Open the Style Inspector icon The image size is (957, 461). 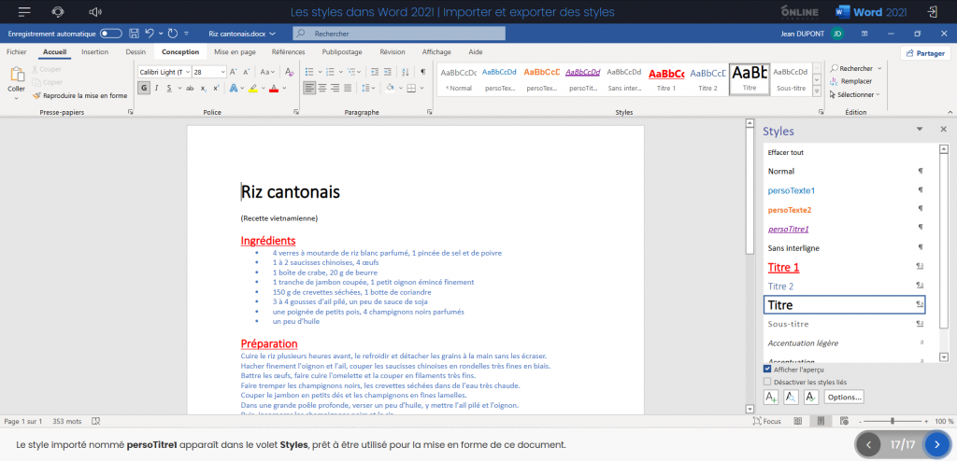coord(791,397)
